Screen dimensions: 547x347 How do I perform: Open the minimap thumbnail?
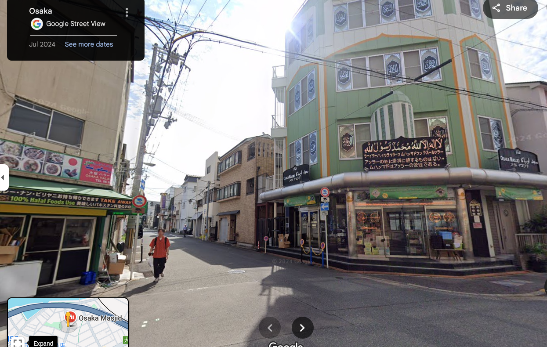pos(68,322)
